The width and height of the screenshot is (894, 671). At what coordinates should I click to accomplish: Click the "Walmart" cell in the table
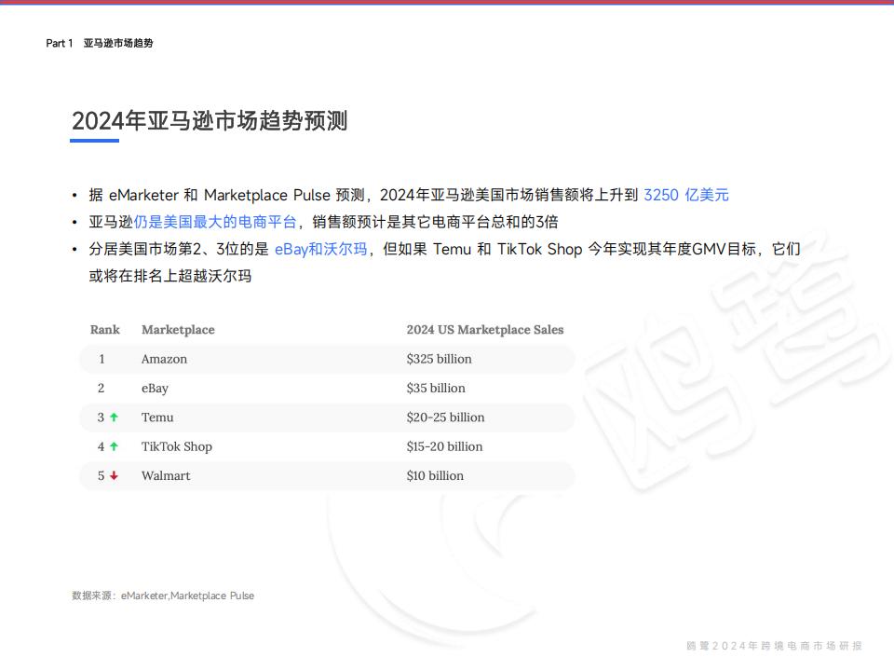[166, 475]
